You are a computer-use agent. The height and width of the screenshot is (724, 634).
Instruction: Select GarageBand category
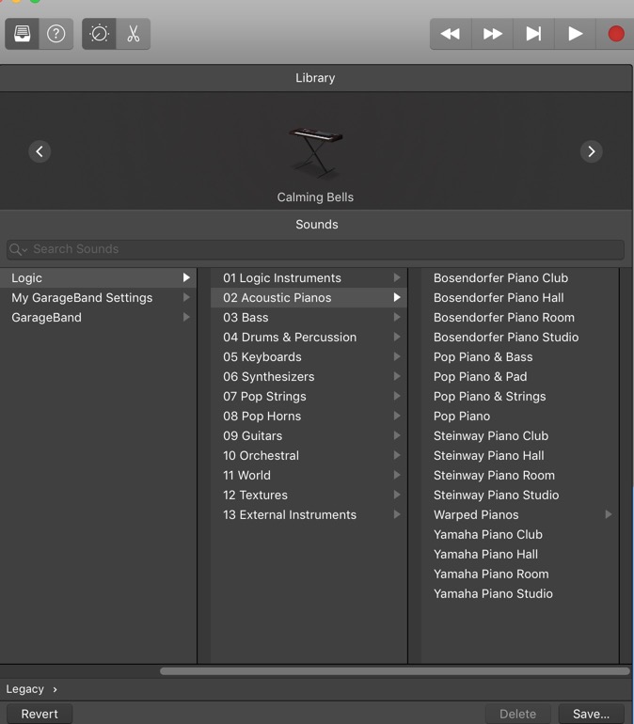click(99, 318)
